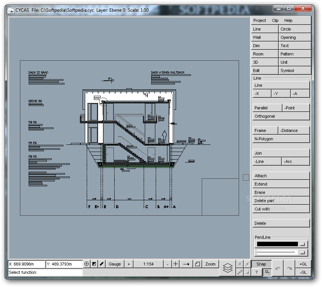
Task: Click the pen icon in bottom toolbar
Action: click(102, 264)
